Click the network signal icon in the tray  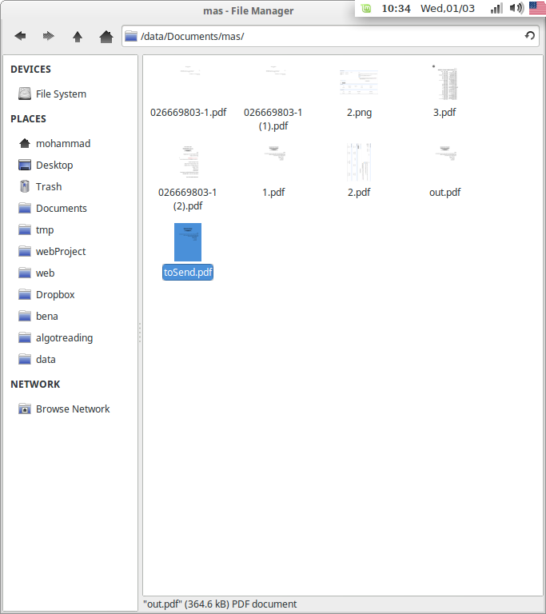pyautogui.click(x=496, y=8)
